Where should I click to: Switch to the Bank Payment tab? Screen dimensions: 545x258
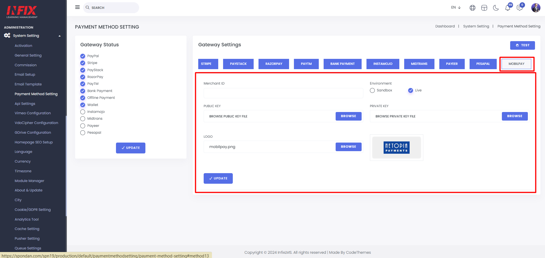(x=342, y=64)
